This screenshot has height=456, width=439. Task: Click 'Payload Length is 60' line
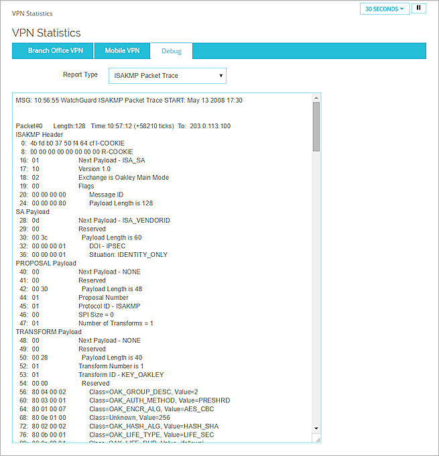click(80, 237)
